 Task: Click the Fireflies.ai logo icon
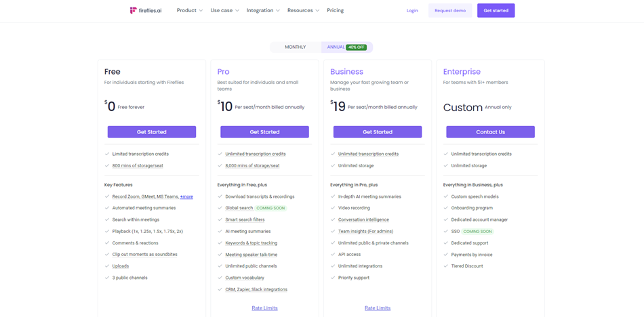133,10
